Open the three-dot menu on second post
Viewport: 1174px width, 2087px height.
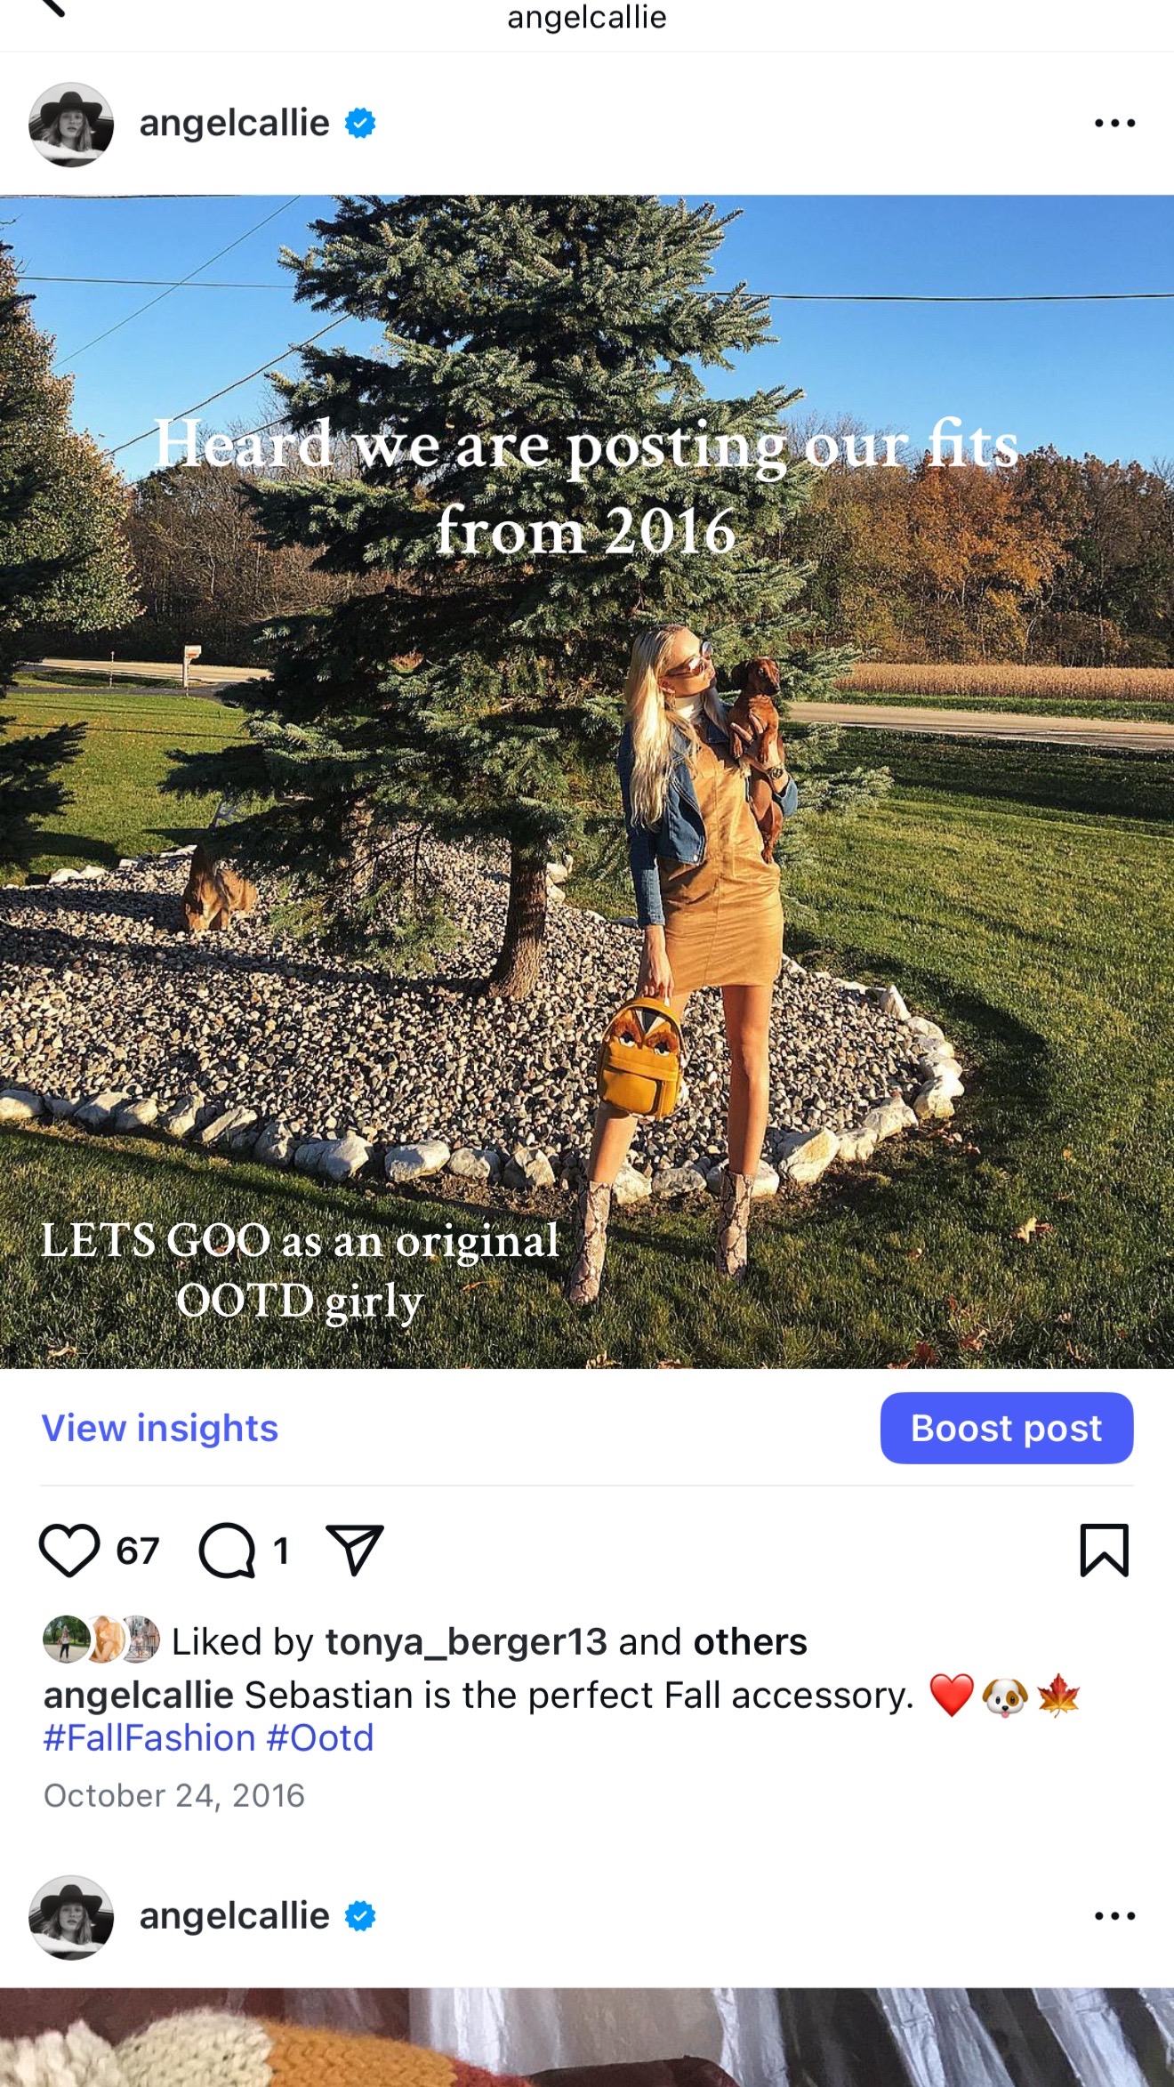[x=1115, y=1916]
